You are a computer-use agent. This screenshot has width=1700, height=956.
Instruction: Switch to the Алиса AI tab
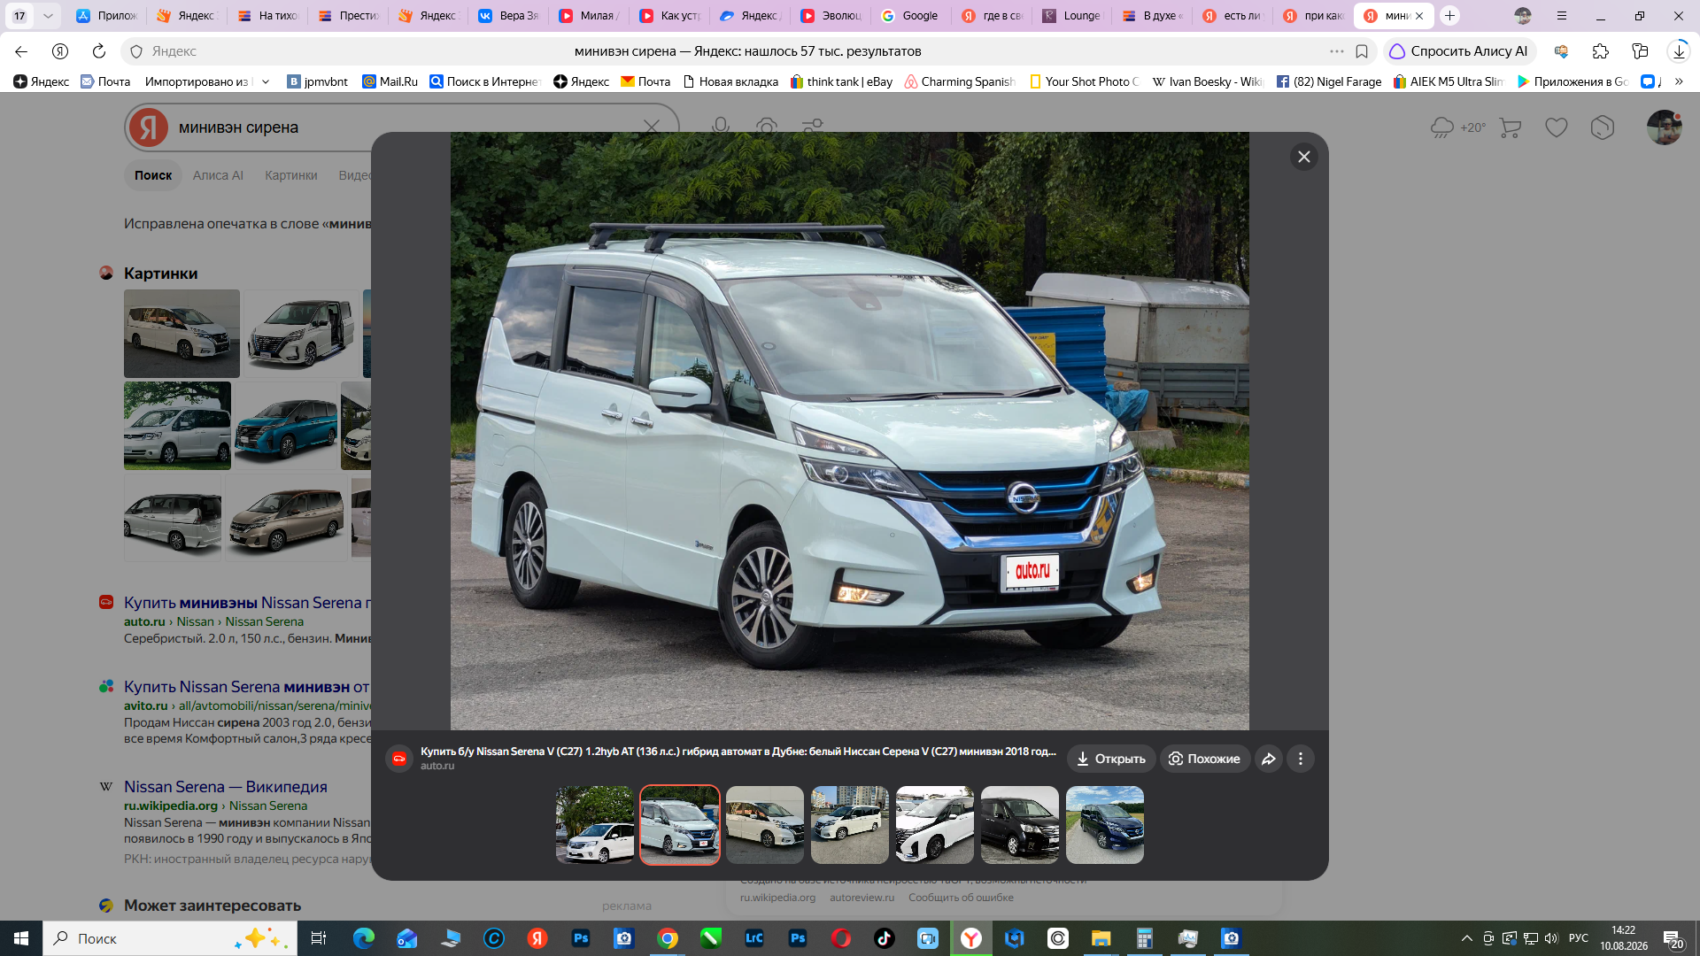point(218,175)
